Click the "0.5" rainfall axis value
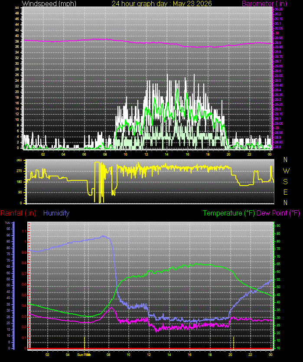 24,295
